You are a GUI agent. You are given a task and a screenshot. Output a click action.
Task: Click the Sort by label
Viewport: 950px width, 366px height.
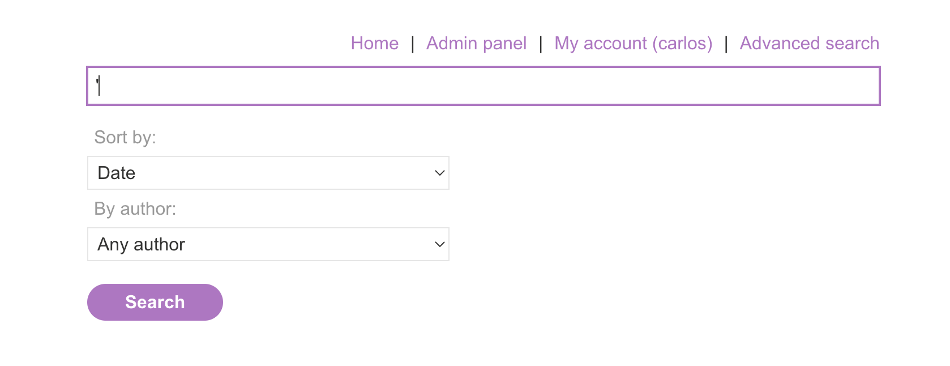(124, 137)
